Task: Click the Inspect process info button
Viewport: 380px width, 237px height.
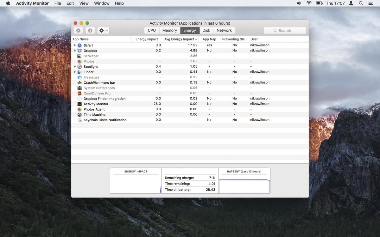Action: 90,30
